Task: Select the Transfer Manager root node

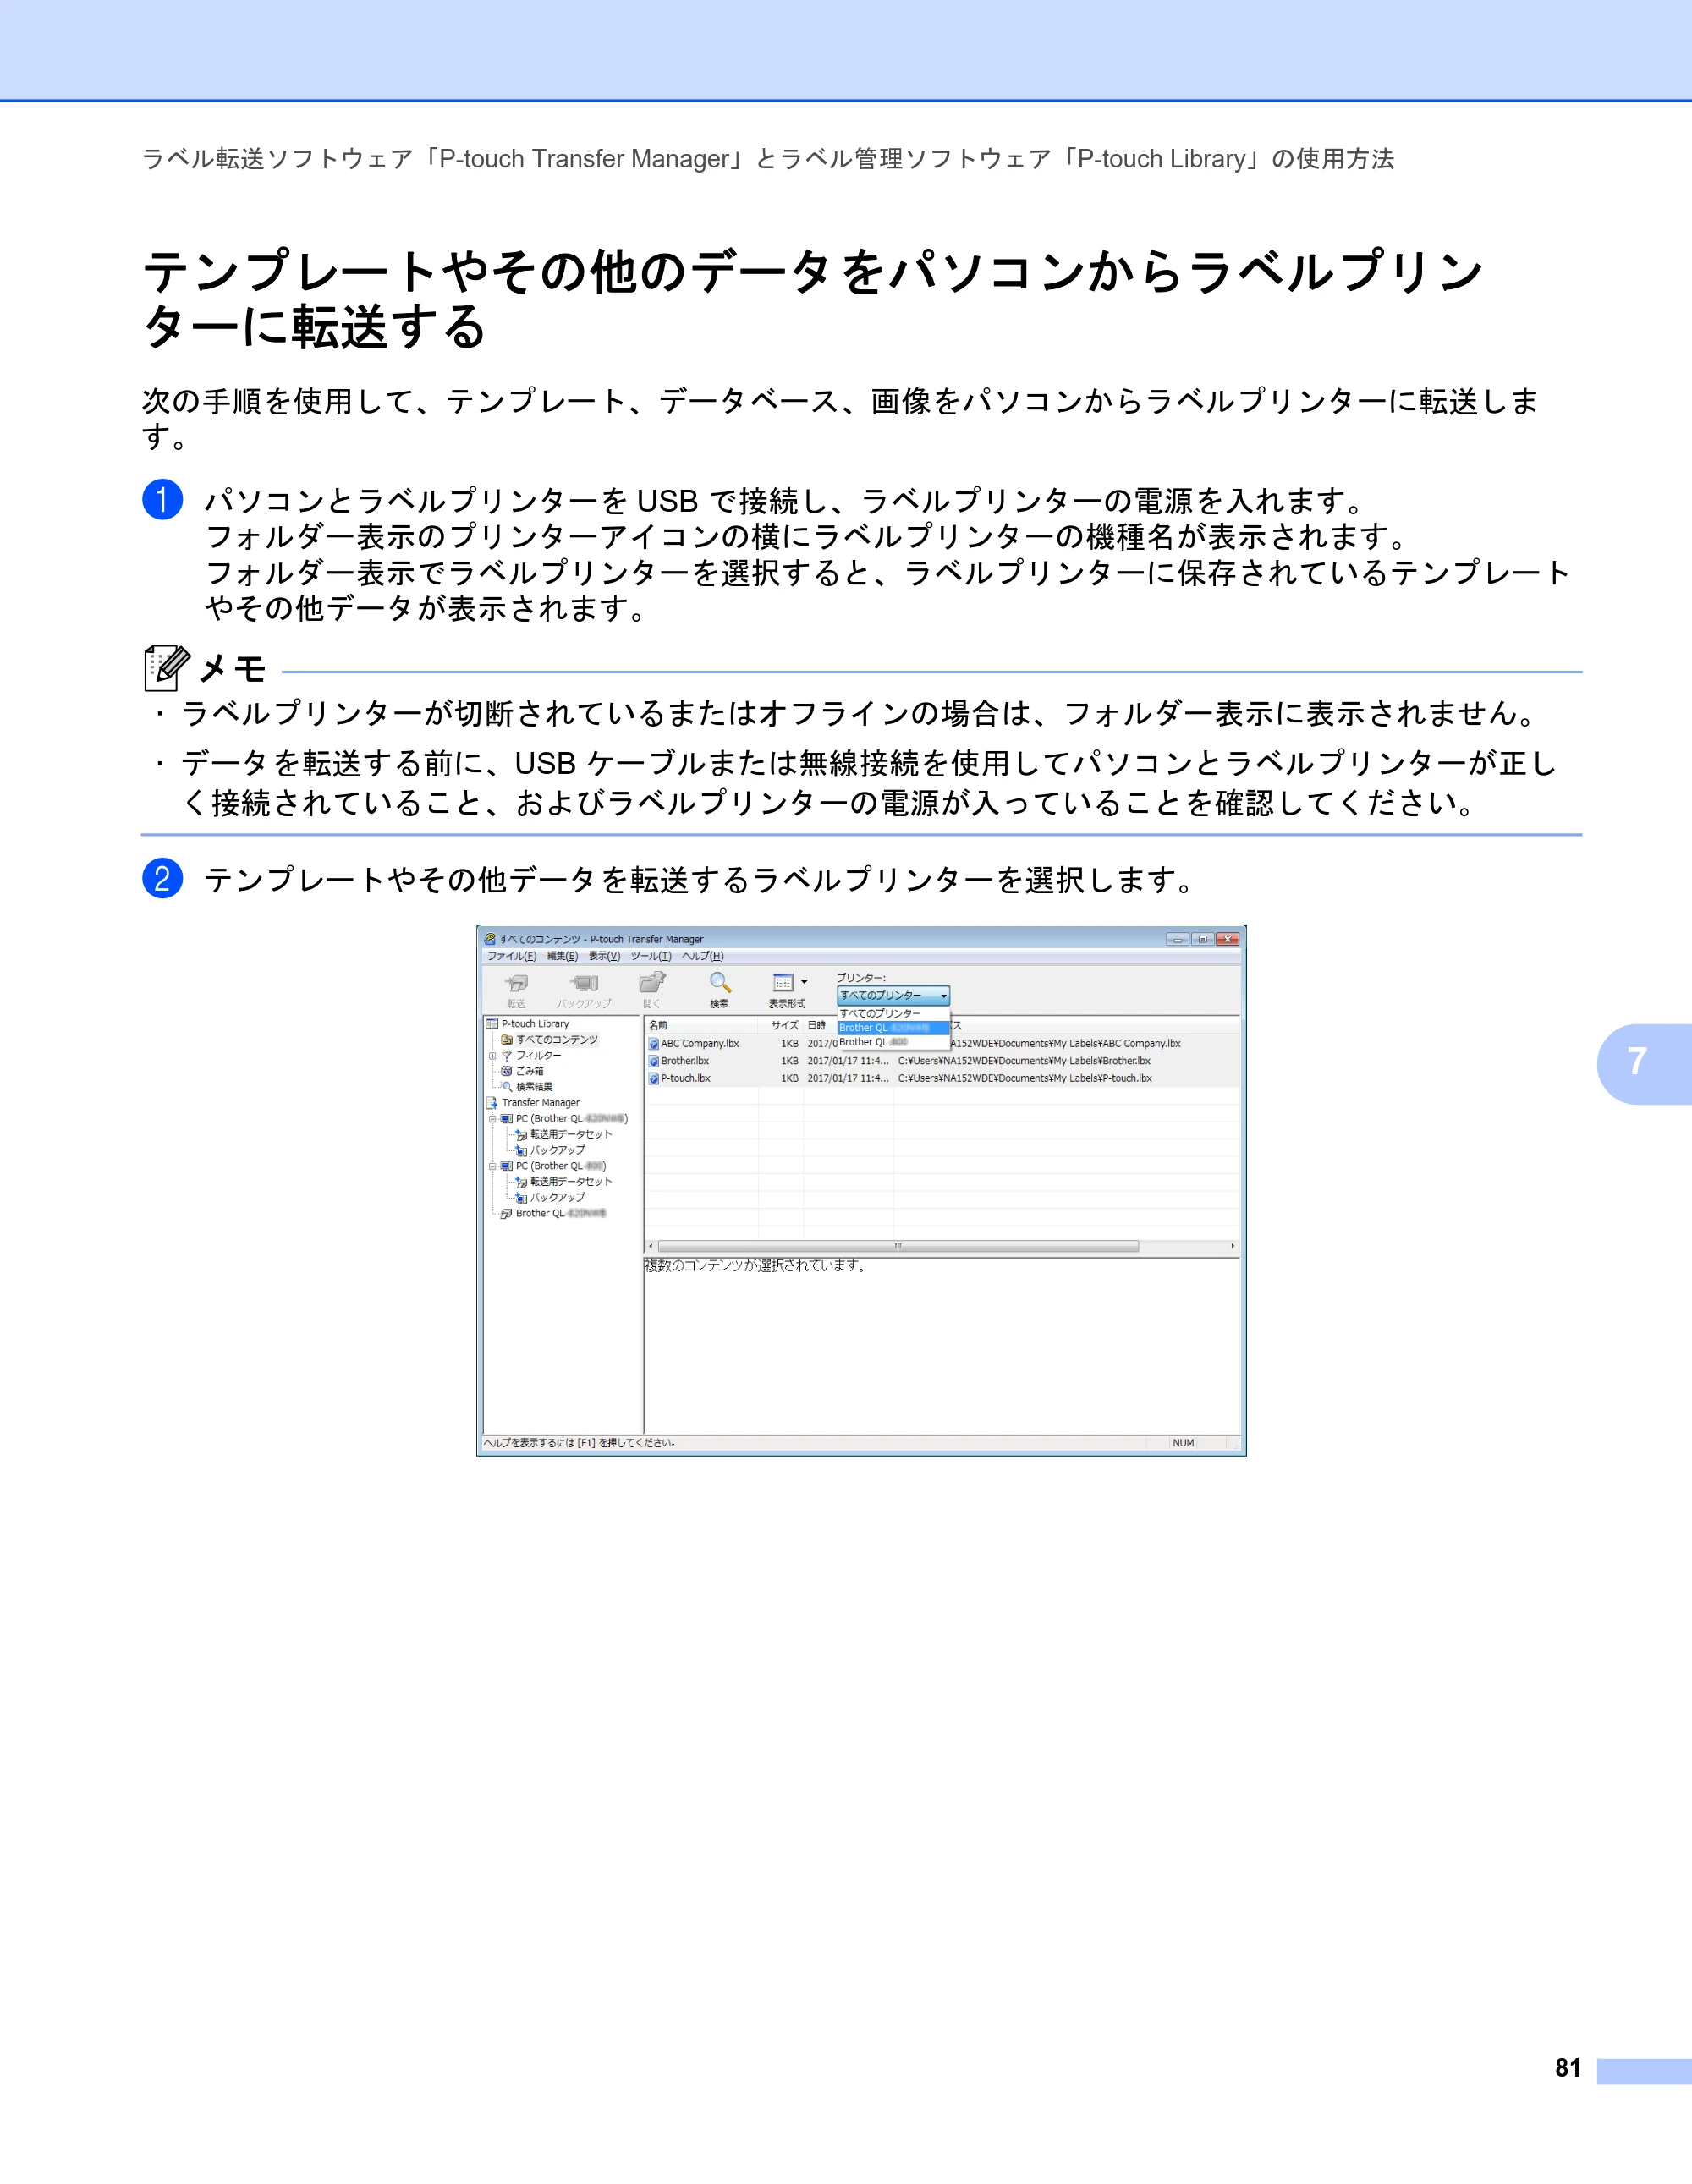Action: click(x=533, y=1103)
